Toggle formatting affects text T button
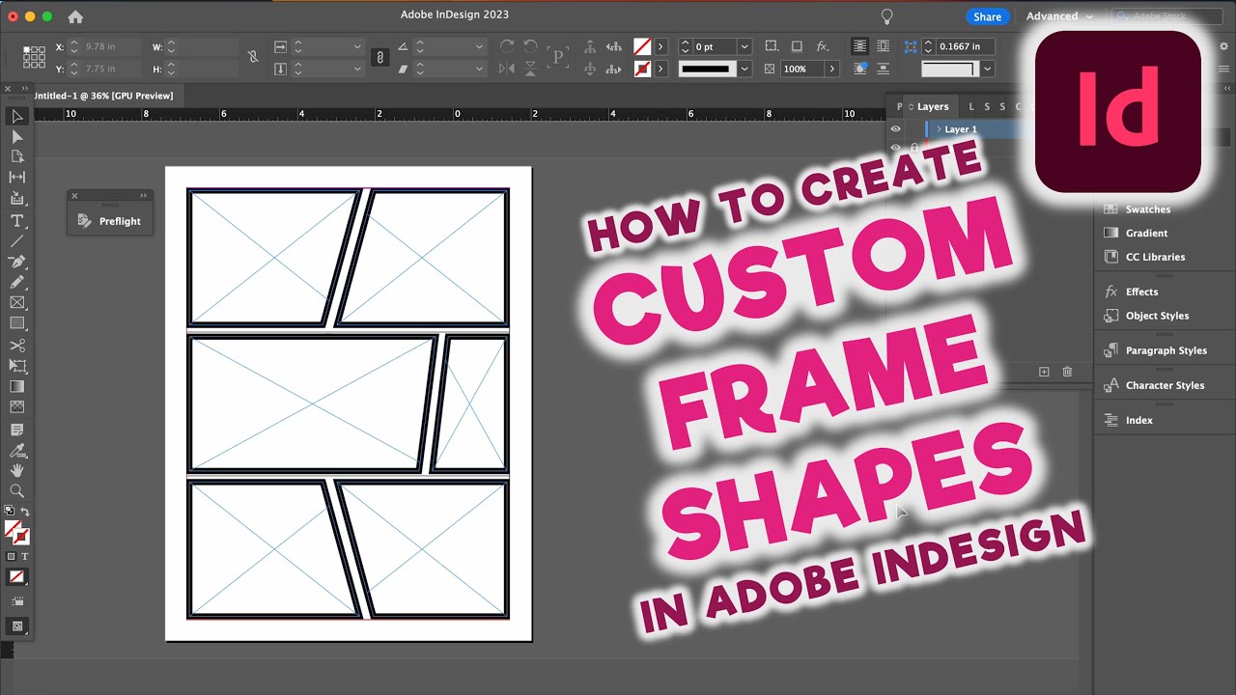 pos(25,557)
